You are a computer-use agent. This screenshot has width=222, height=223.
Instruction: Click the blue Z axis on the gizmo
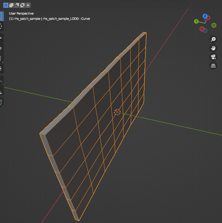(x=205, y=16)
